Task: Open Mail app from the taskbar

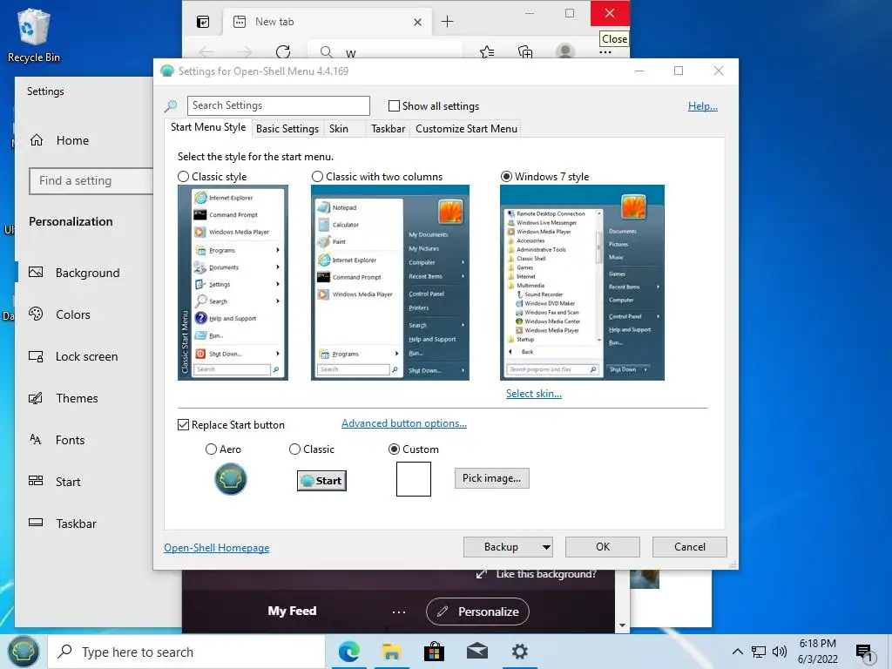Action: tap(476, 652)
